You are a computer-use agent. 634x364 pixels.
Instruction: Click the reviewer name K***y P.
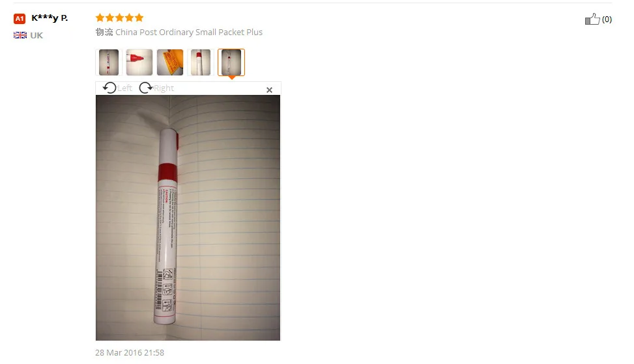point(50,18)
